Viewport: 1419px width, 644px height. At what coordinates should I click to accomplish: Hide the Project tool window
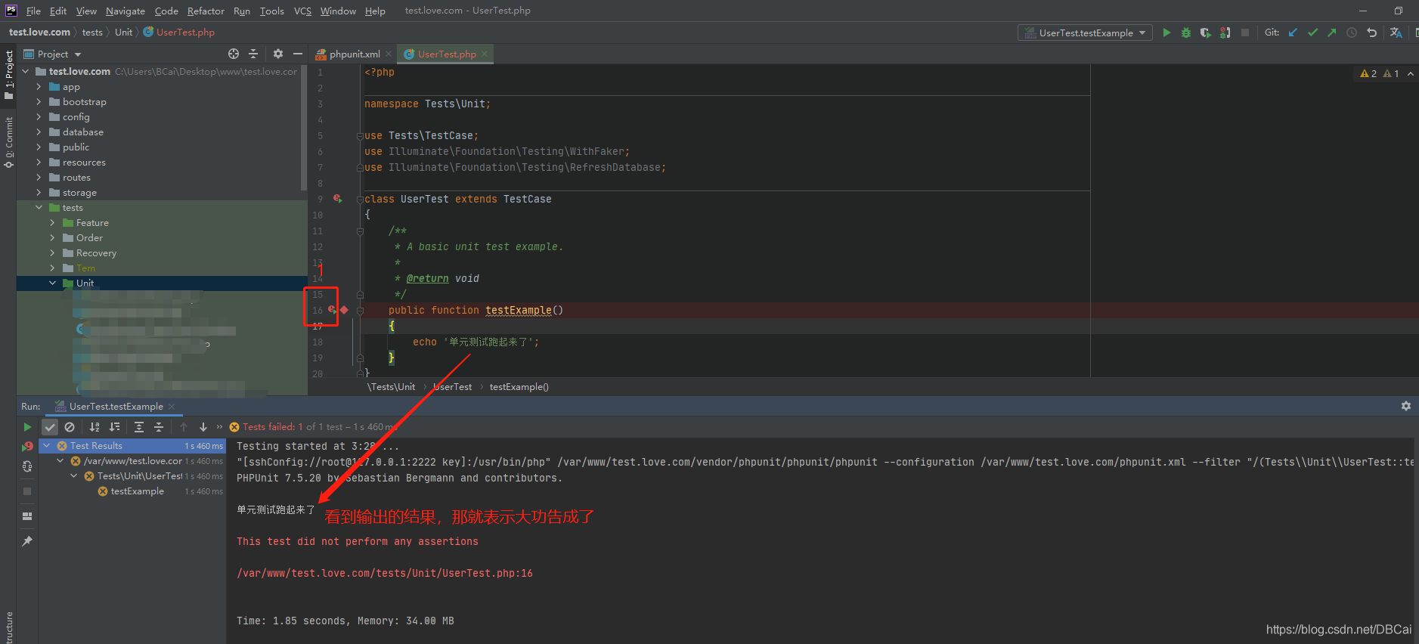[298, 54]
